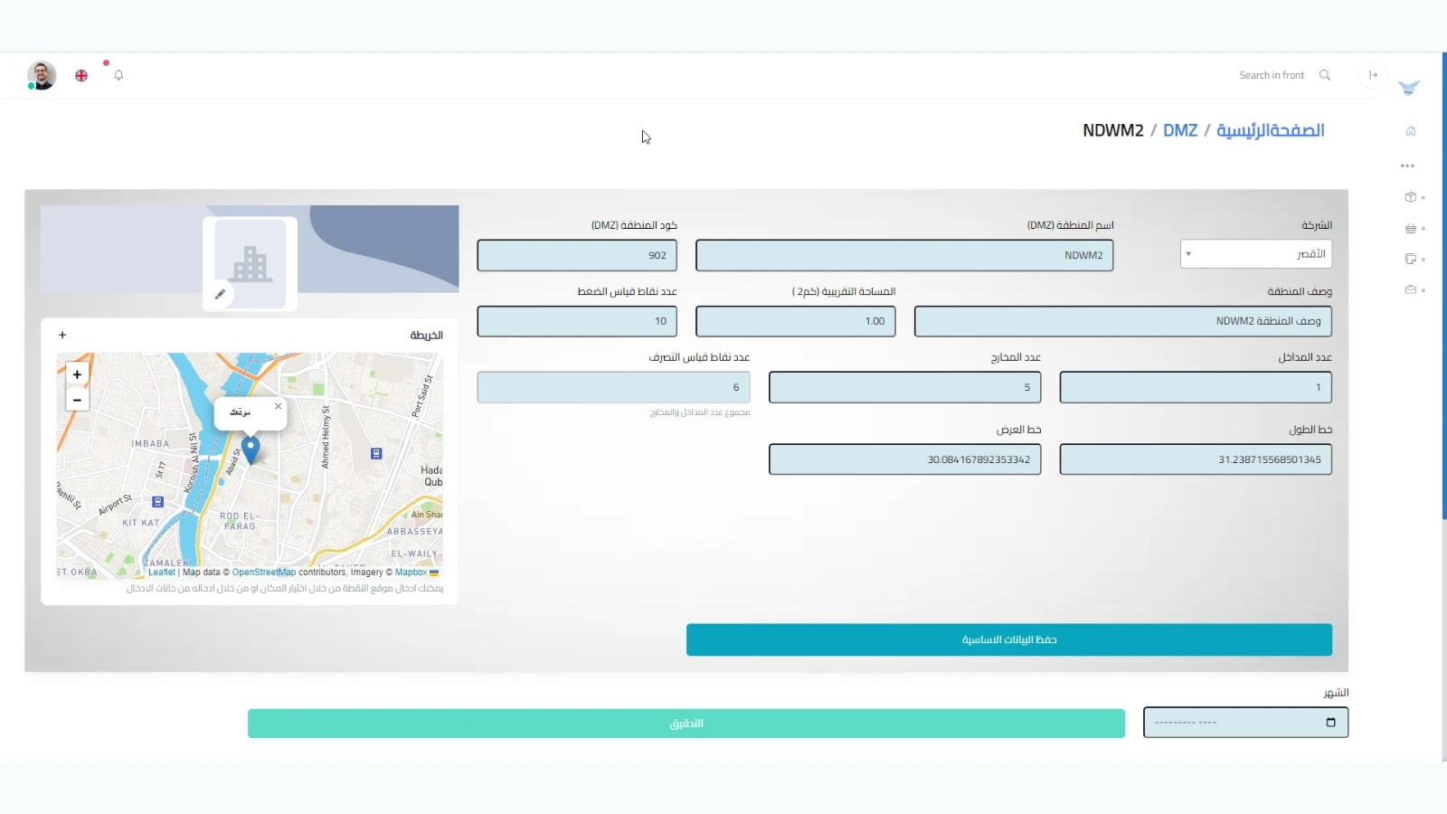Open the OpenStreetMap attribution link
This screenshot has width=1447, height=814.
point(264,573)
